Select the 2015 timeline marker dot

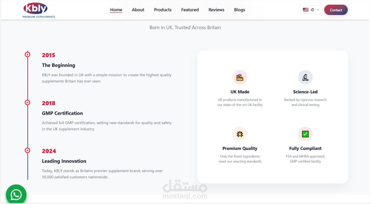27,54
